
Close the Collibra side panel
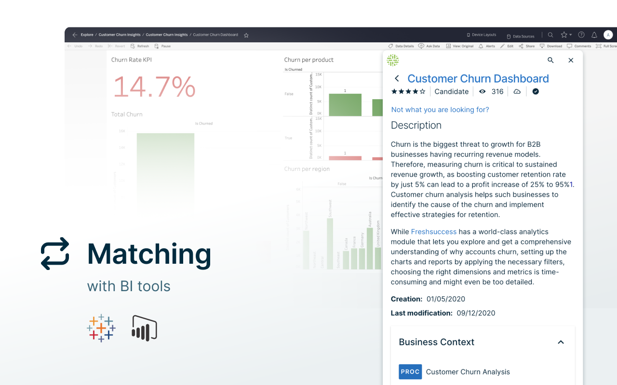[x=571, y=60]
